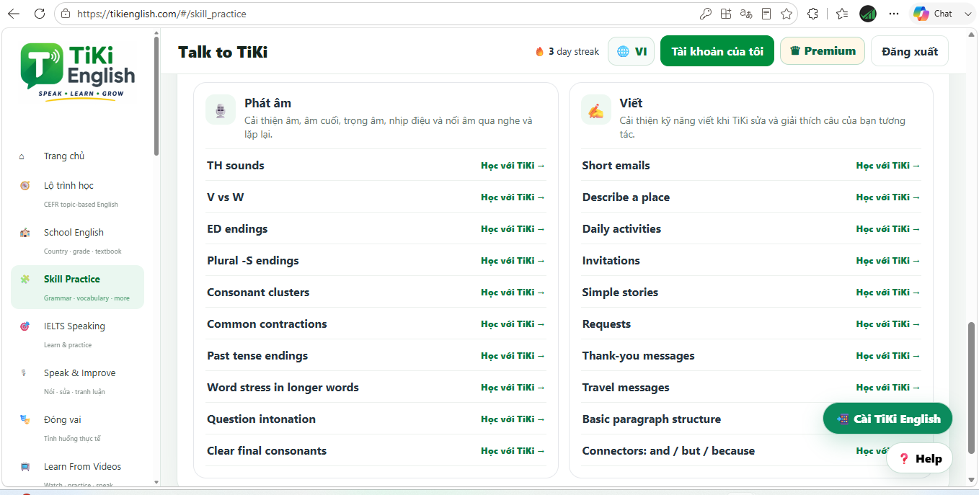Viewport: 979px width, 495px height.
Task: Select Basic paragraph structure topic
Action: (x=652, y=419)
